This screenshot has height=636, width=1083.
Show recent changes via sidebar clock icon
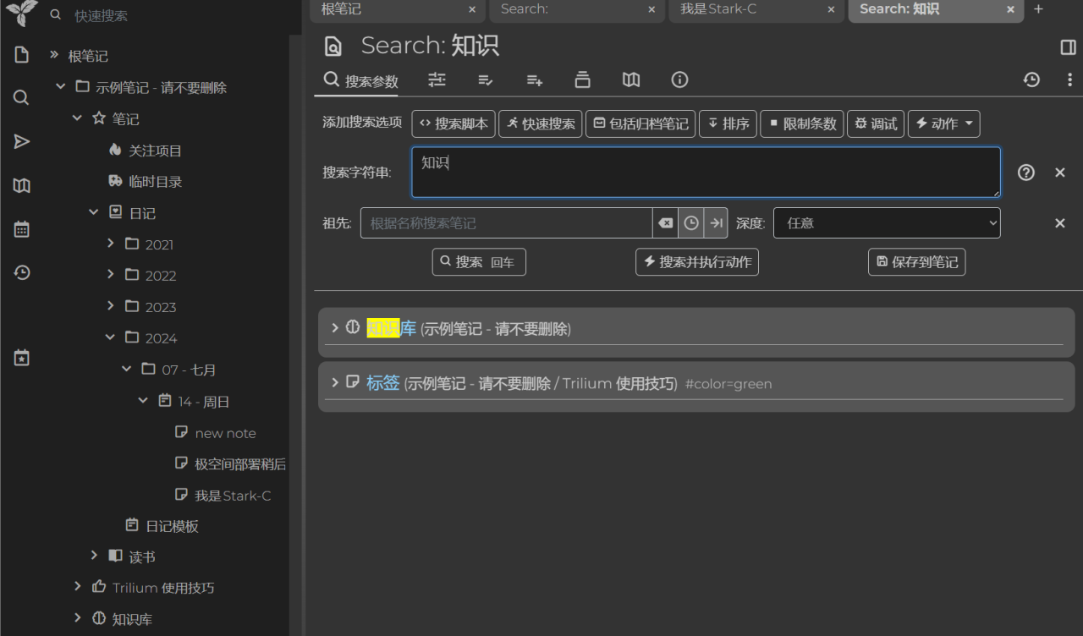pos(20,272)
